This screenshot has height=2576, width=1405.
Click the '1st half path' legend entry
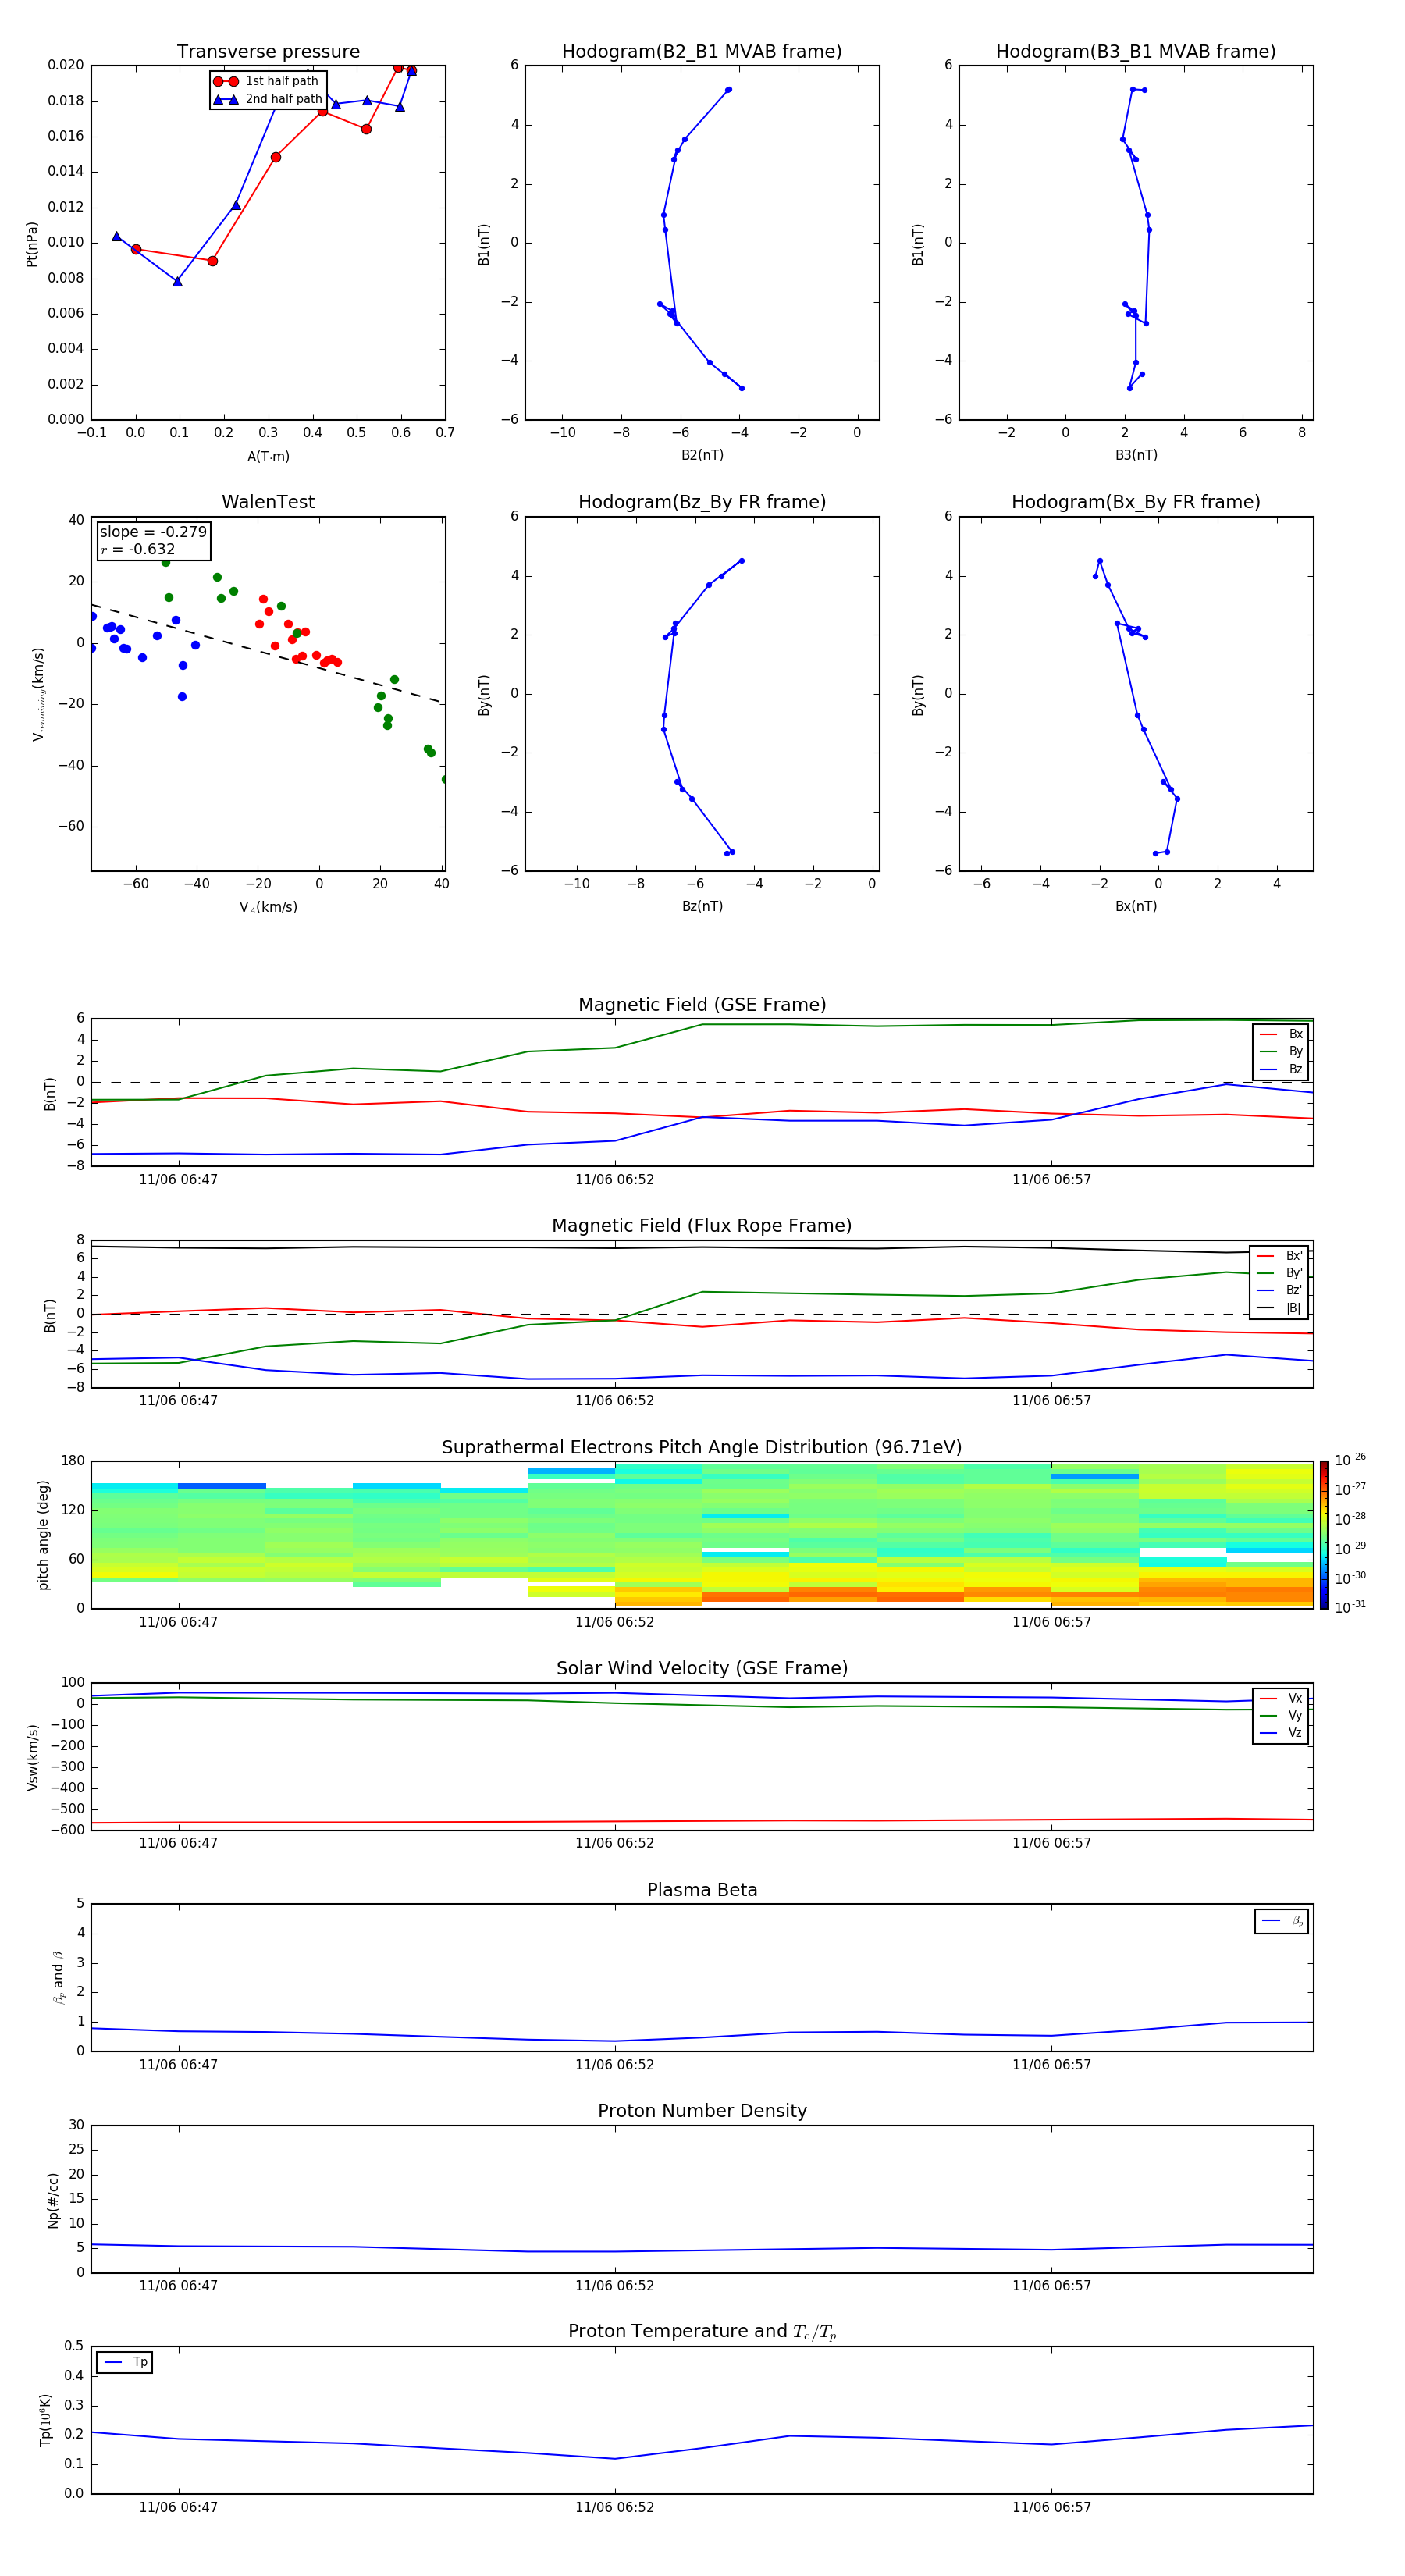[267, 81]
